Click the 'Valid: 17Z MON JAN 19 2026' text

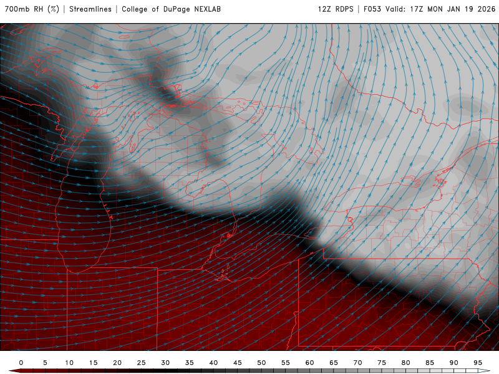tap(441, 9)
